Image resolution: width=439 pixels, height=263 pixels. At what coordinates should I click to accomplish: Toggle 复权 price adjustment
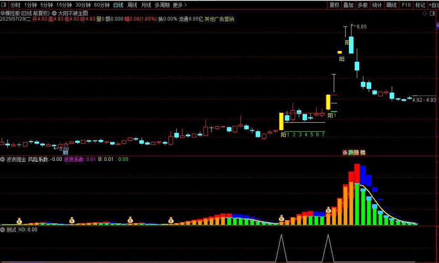click(334, 5)
